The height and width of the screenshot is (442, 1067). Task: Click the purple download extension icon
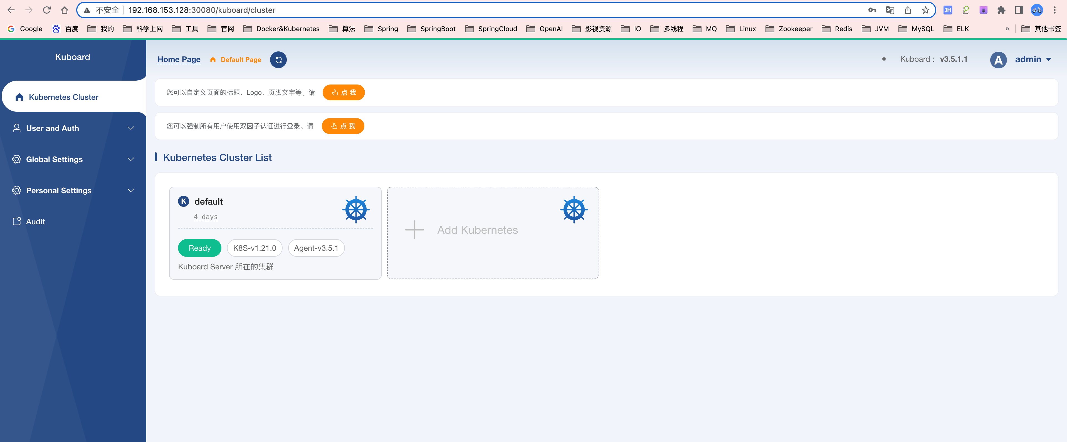click(x=983, y=10)
